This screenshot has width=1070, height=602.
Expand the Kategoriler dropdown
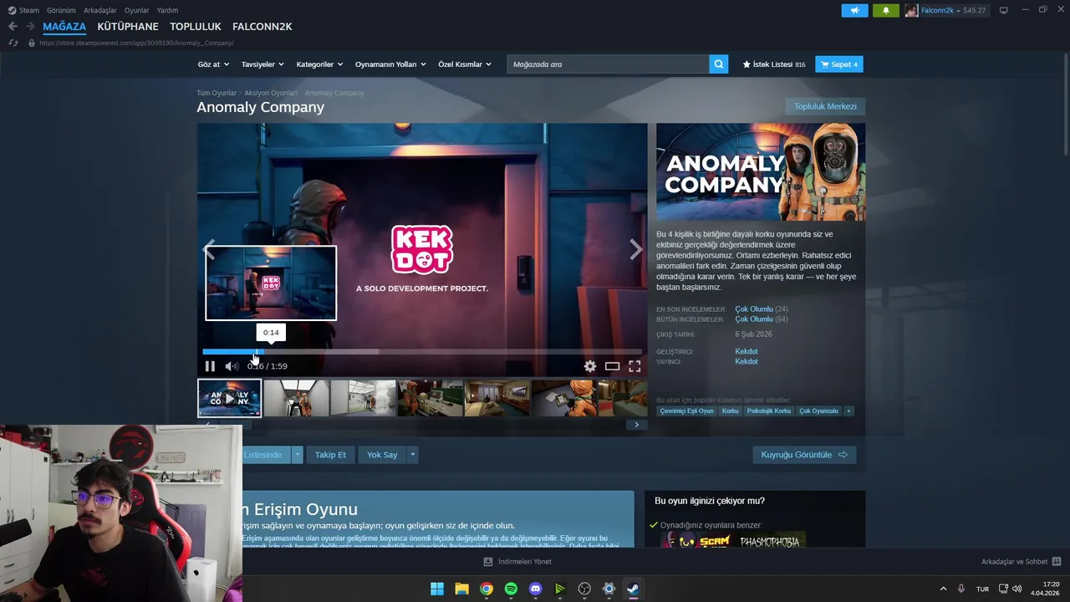pyautogui.click(x=319, y=64)
